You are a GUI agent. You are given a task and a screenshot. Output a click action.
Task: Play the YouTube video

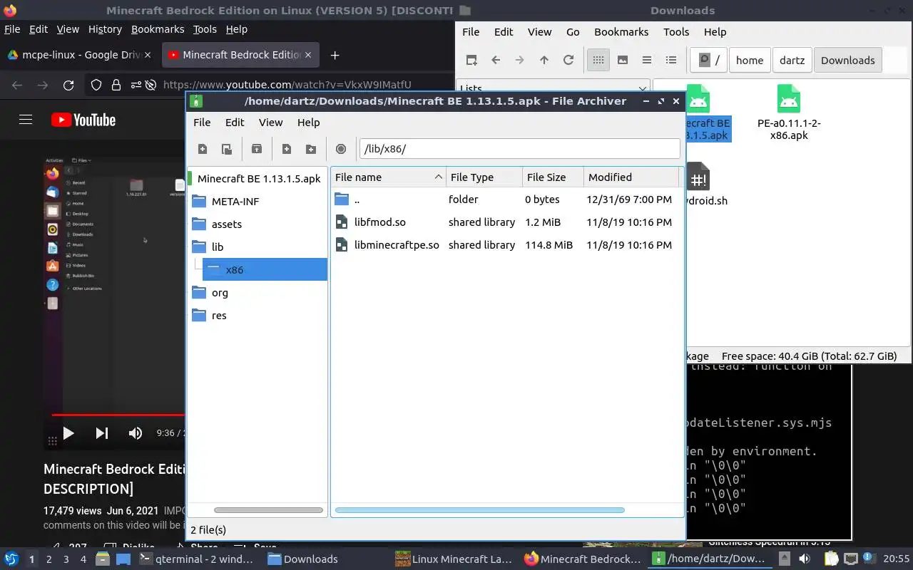tap(68, 432)
